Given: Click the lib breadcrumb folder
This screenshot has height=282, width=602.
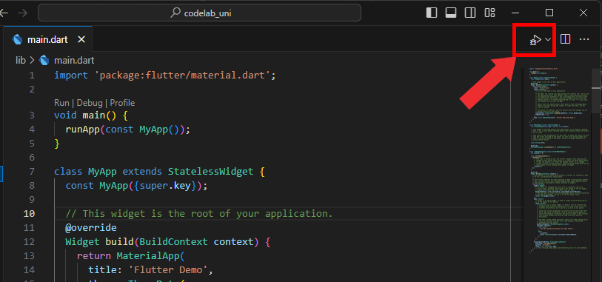Looking at the screenshot, I should 21,61.
